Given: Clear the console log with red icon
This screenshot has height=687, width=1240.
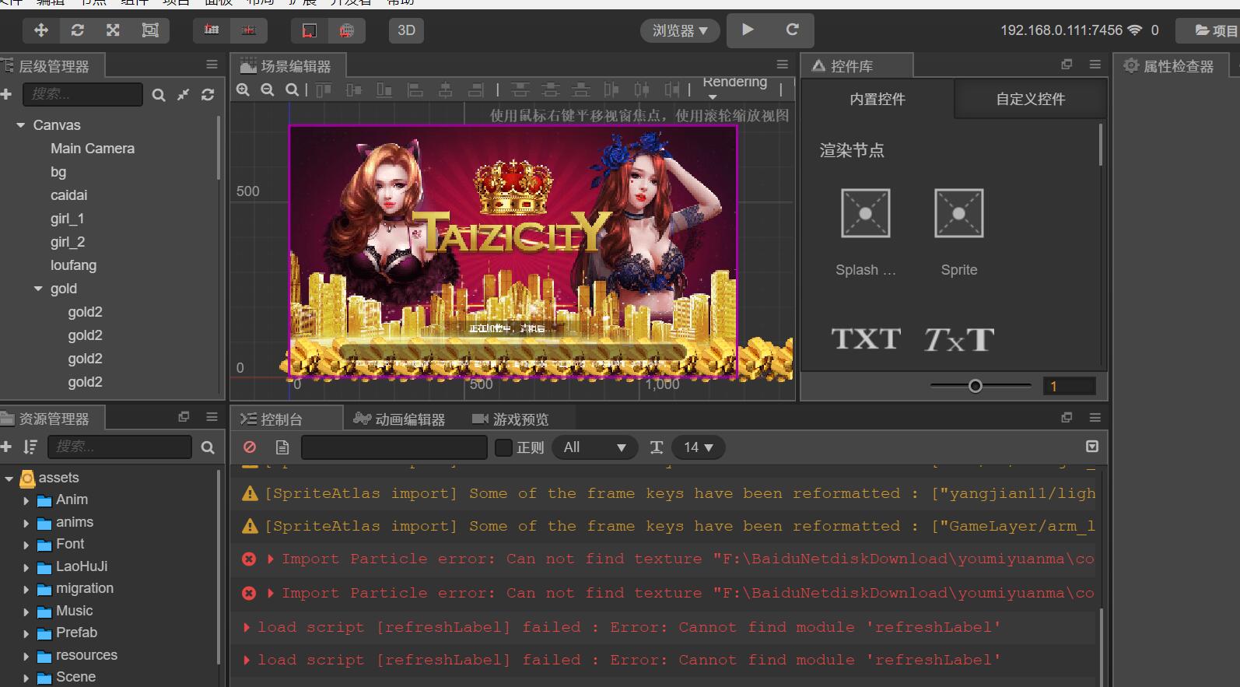Looking at the screenshot, I should [250, 447].
